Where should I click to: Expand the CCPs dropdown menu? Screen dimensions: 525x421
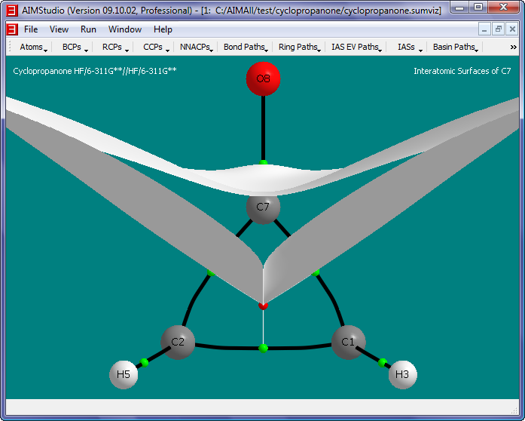click(x=155, y=47)
